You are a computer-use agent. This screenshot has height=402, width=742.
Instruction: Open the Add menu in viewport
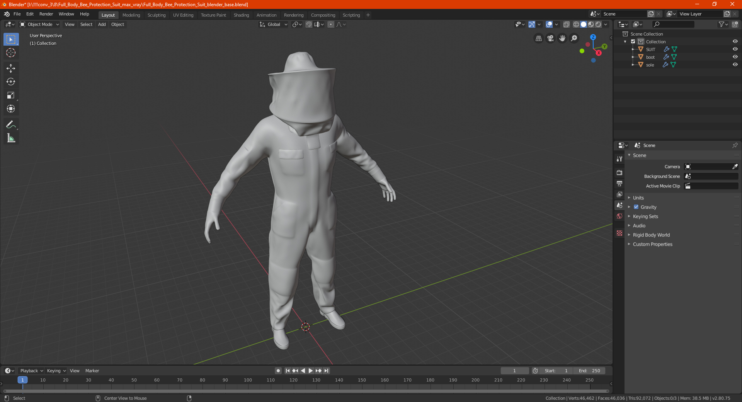[x=102, y=24]
